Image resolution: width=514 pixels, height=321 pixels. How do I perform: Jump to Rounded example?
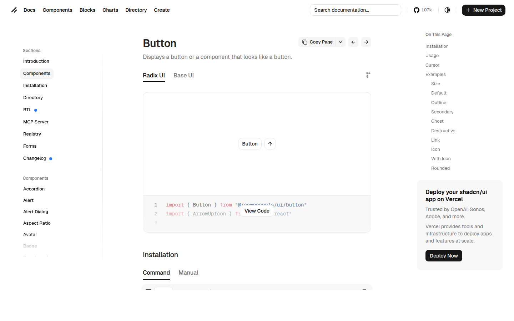point(440,168)
